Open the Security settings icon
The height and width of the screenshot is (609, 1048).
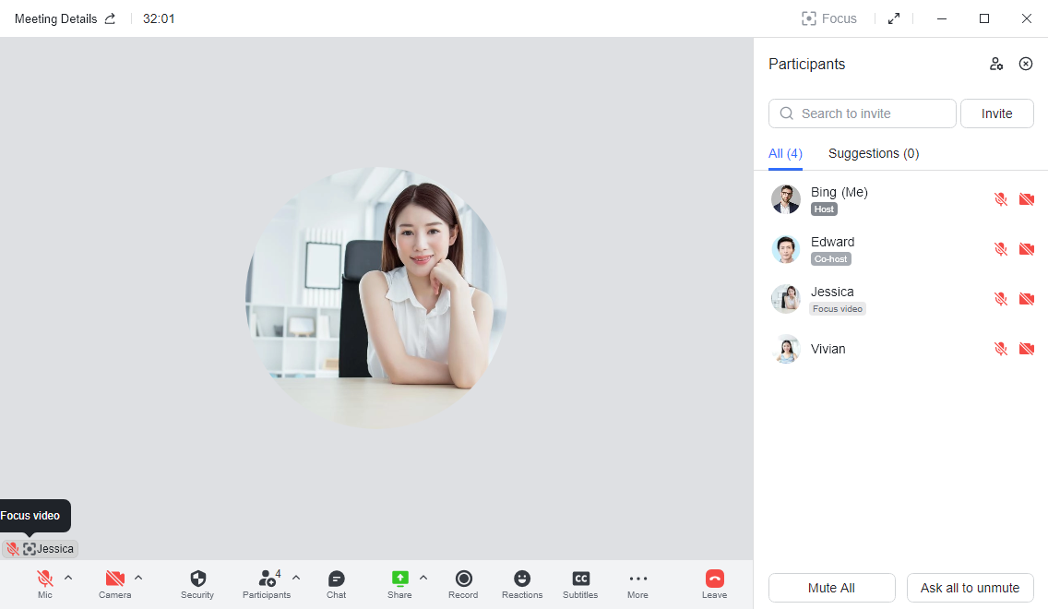point(196,579)
